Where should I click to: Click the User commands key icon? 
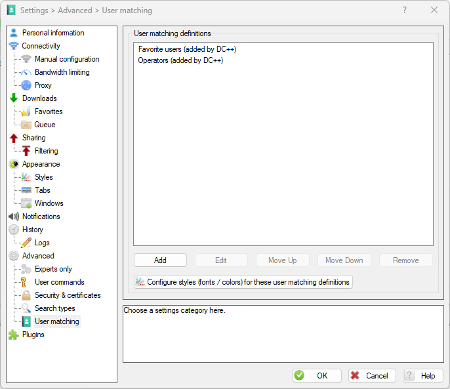pyautogui.click(x=24, y=282)
